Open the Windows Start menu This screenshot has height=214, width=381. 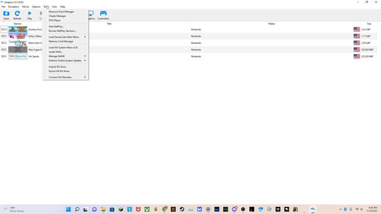(x=68, y=209)
